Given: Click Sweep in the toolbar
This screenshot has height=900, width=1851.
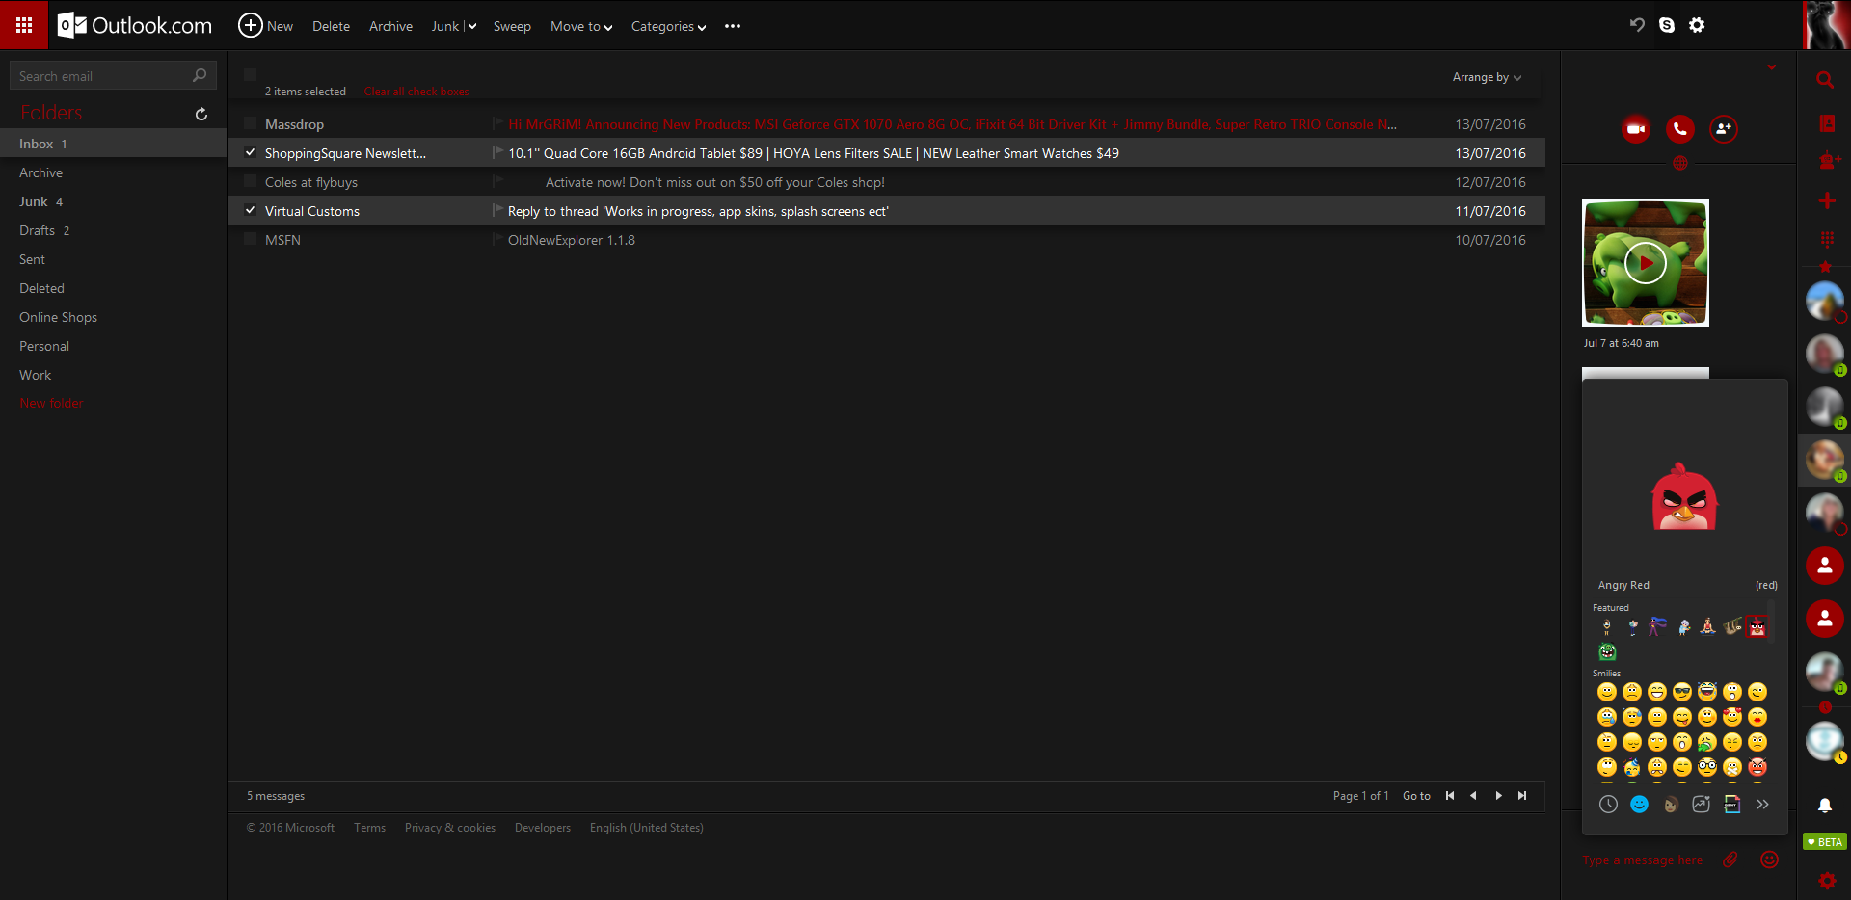Looking at the screenshot, I should coord(512,26).
